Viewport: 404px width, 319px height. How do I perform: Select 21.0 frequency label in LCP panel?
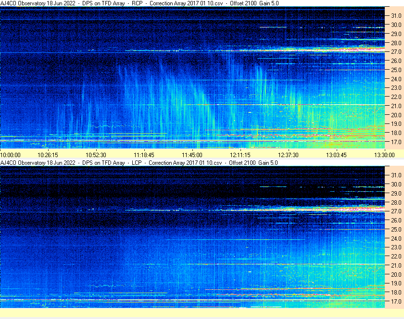396,265
